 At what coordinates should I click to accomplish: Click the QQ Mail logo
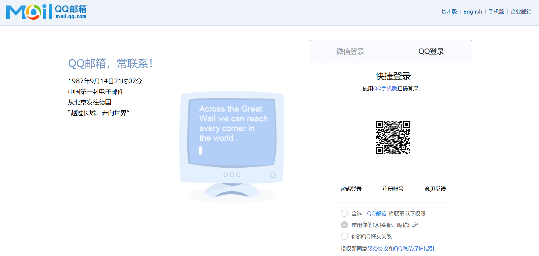(46, 12)
